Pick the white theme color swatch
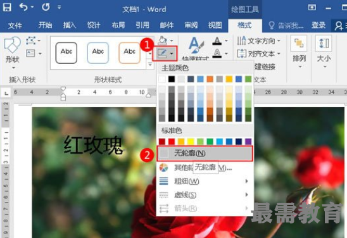 point(161,79)
